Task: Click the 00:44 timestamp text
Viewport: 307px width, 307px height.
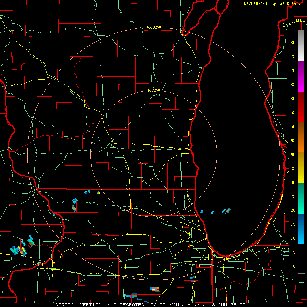Action: tap(247, 305)
